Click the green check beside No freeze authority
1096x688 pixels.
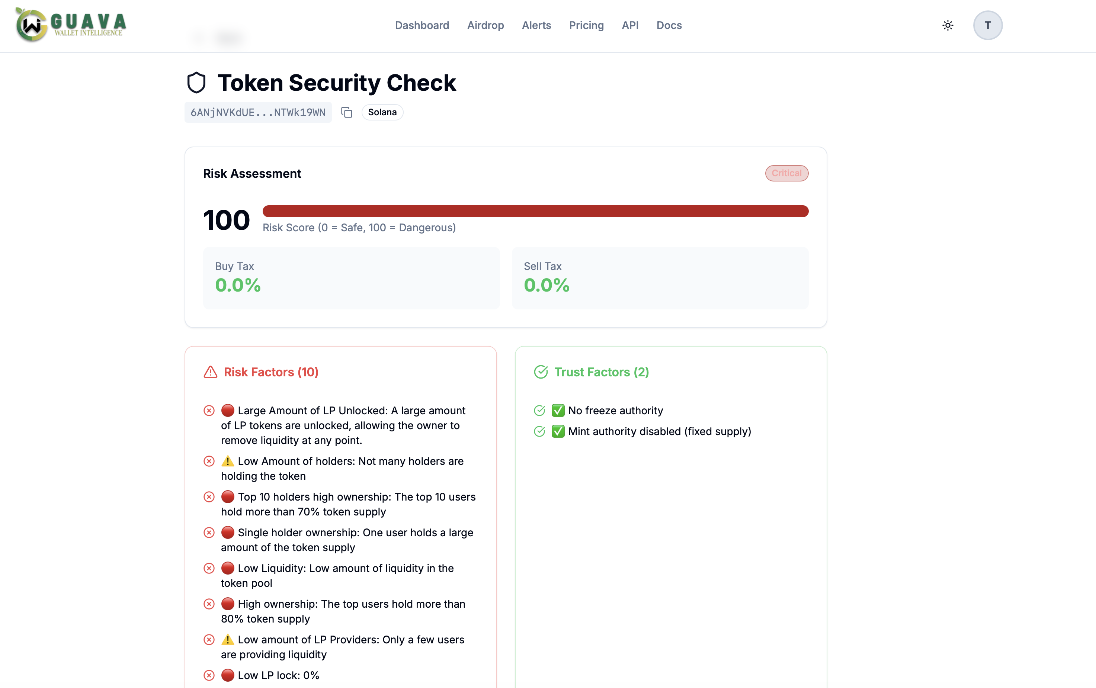(558, 410)
